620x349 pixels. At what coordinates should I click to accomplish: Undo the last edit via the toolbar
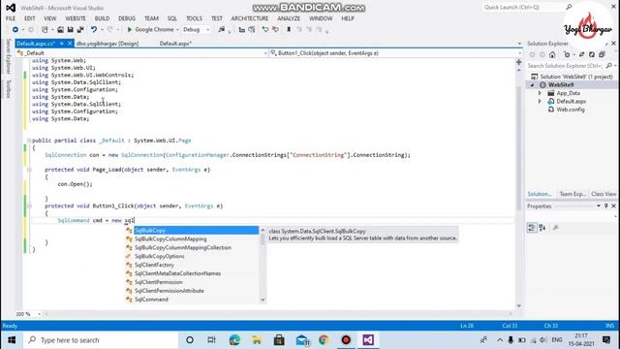[94, 30]
